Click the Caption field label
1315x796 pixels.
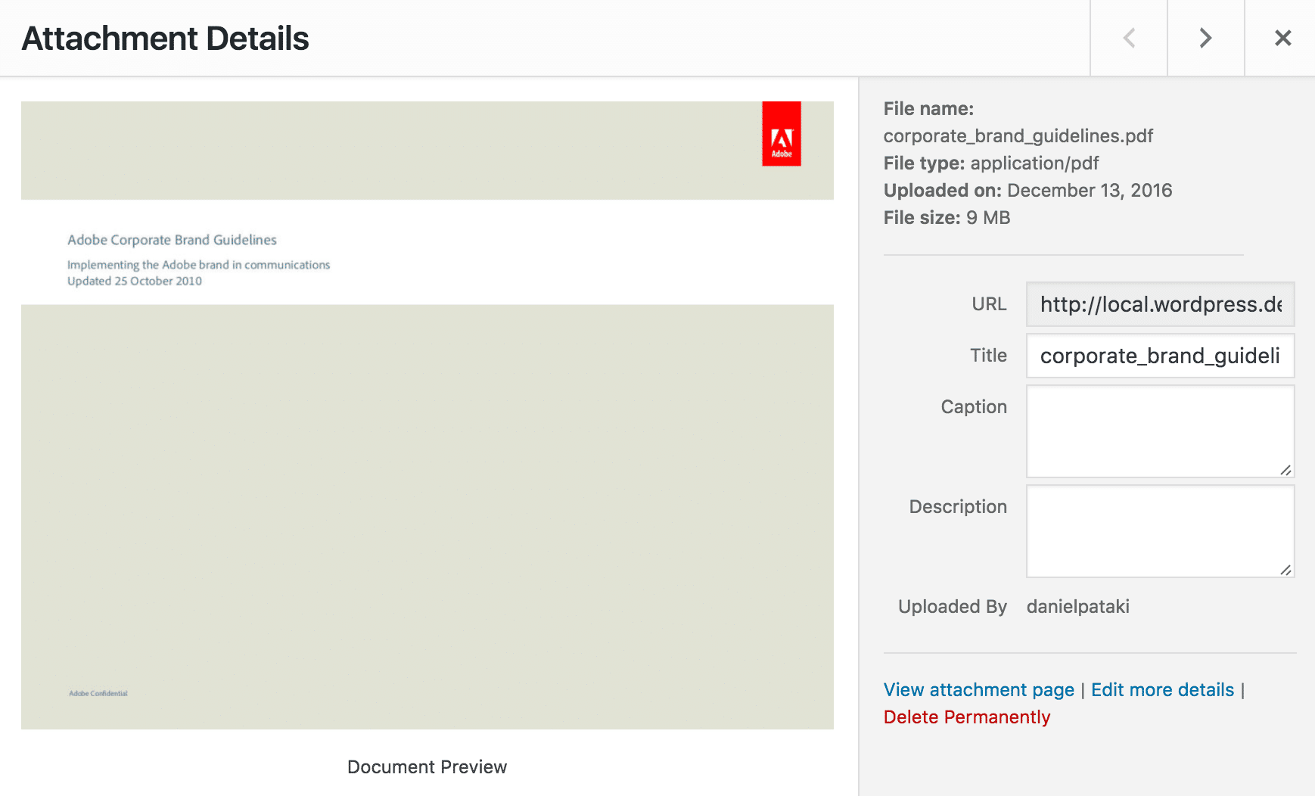click(973, 407)
